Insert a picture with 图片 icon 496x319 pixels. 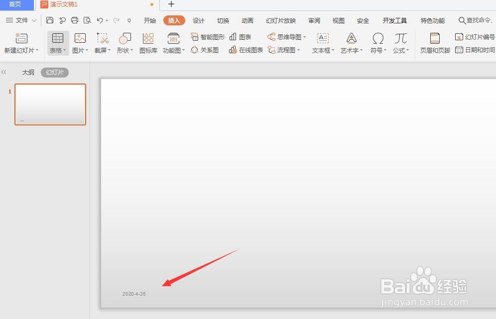coord(80,38)
